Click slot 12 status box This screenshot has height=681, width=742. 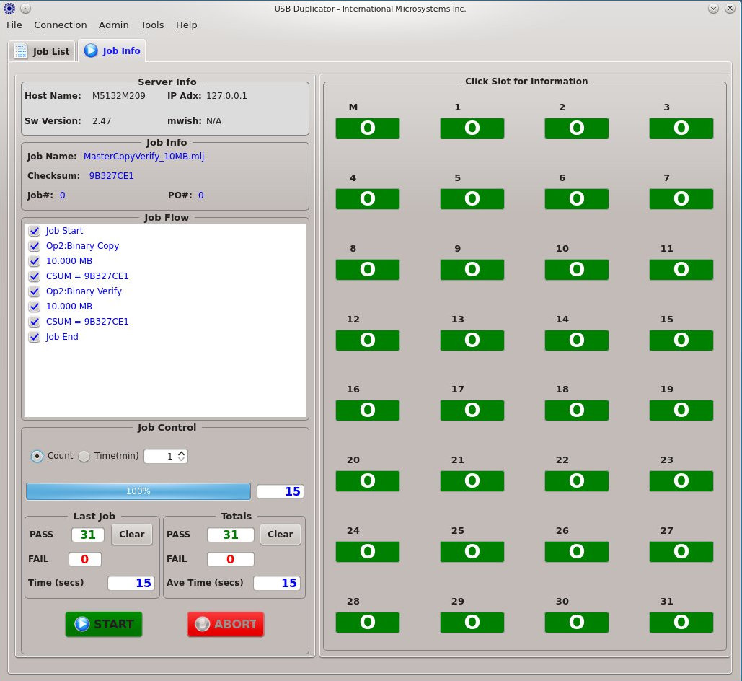367,340
